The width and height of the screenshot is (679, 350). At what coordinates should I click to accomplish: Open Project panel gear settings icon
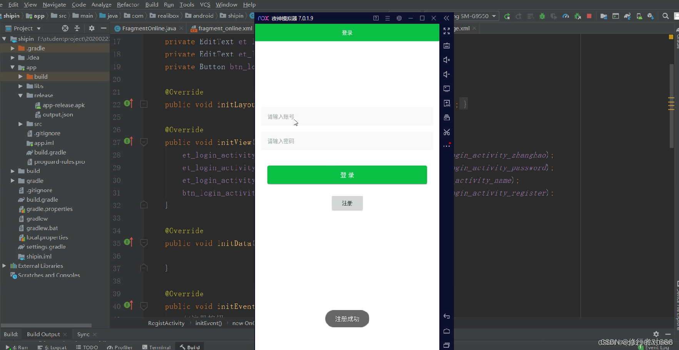click(92, 28)
